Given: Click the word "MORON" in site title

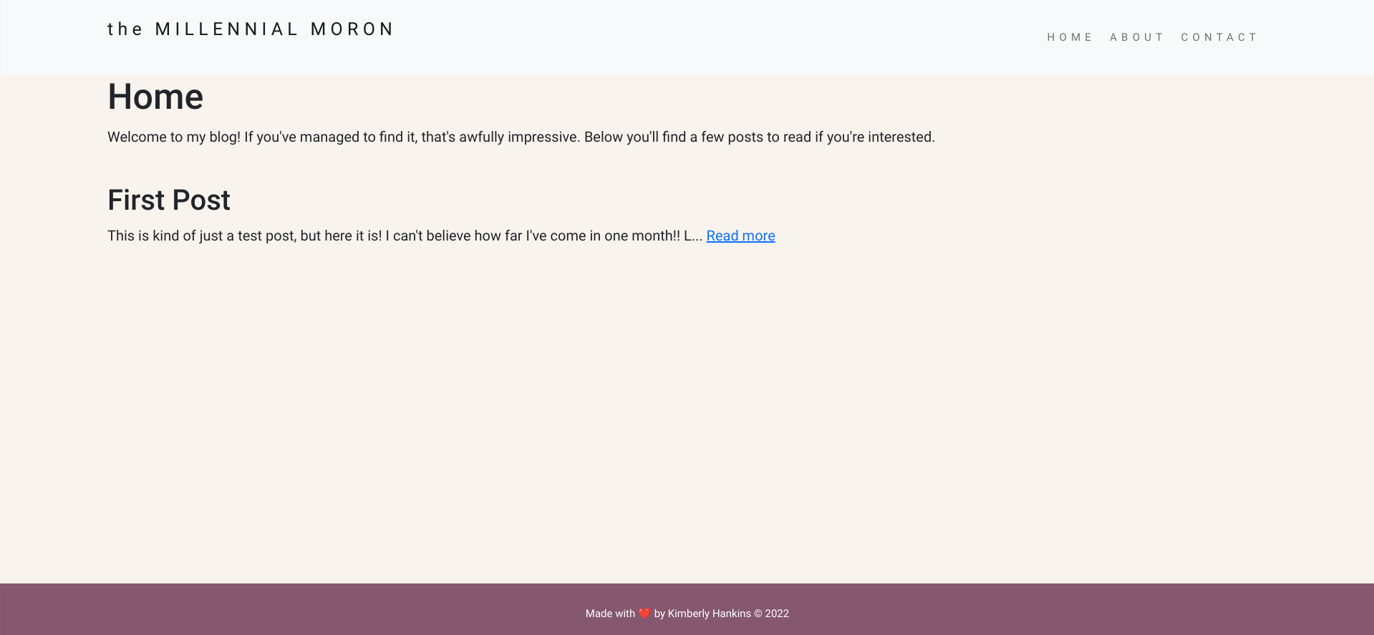Looking at the screenshot, I should [352, 29].
